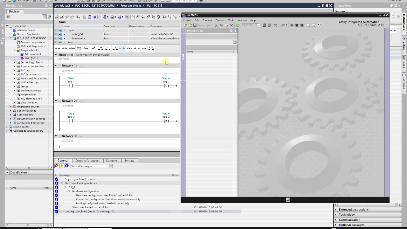
Task: Open the Options menu in PLCSIM
Action: pyautogui.click(x=220, y=20)
